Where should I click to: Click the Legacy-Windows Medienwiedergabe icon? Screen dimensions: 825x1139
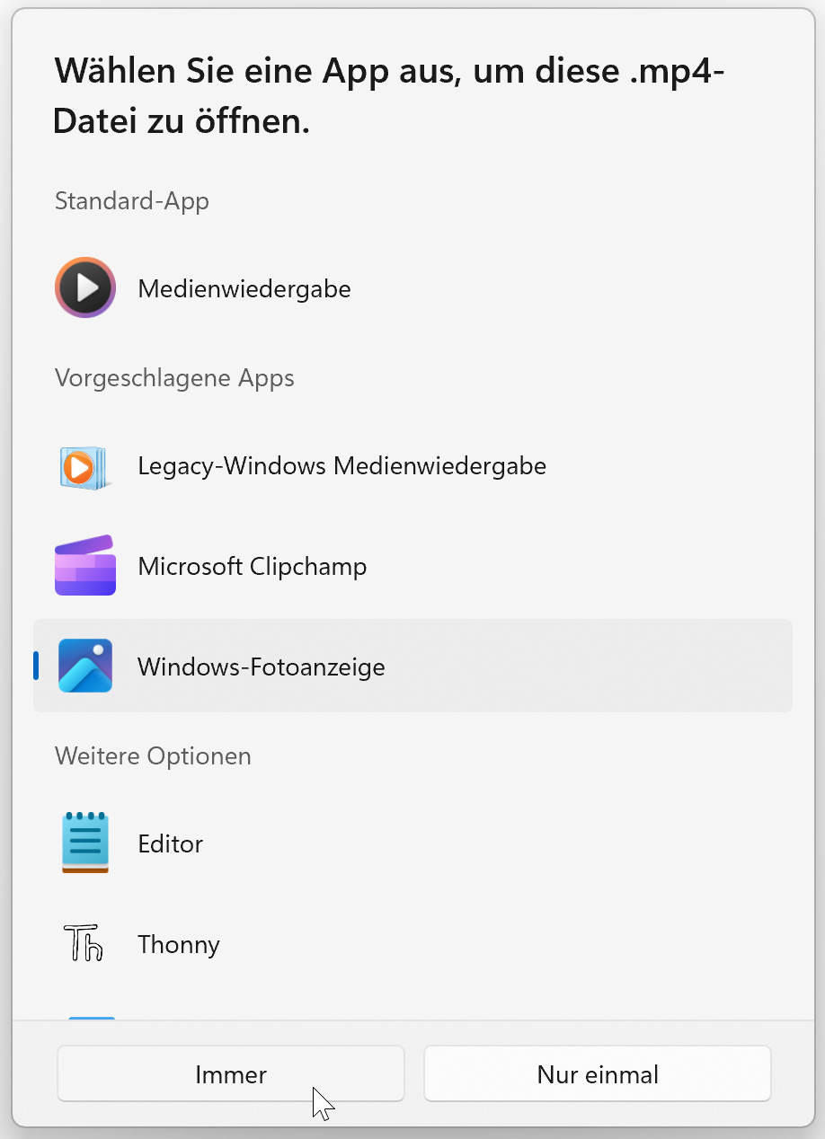point(85,466)
